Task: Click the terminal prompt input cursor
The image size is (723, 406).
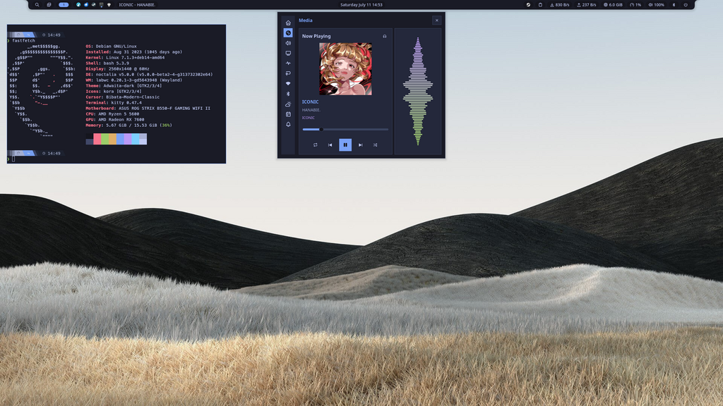Action: [13, 159]
